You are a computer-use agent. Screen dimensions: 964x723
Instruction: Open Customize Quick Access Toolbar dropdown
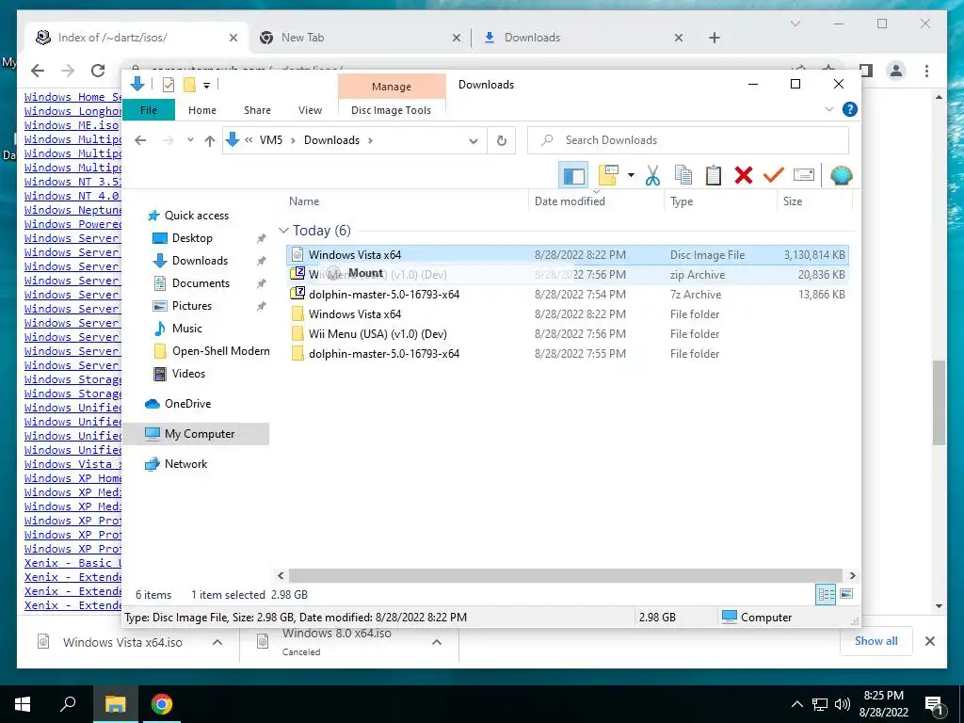coord(206,86)
